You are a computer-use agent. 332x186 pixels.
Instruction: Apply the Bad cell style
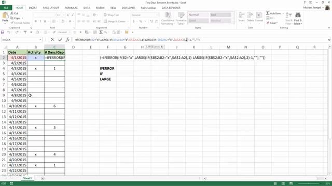[220, 15]
